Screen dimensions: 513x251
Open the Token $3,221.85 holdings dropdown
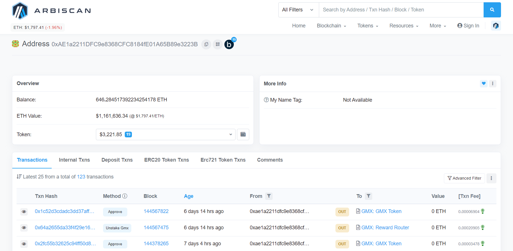(x=166, y=134)
